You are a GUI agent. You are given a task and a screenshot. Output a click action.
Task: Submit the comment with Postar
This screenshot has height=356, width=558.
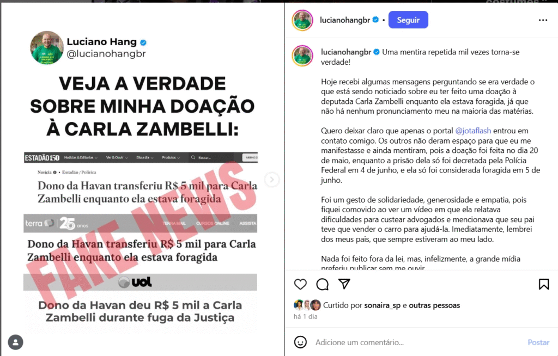(538, 342)
